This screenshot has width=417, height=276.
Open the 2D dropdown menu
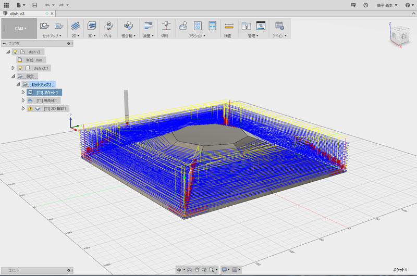[76, 35]
